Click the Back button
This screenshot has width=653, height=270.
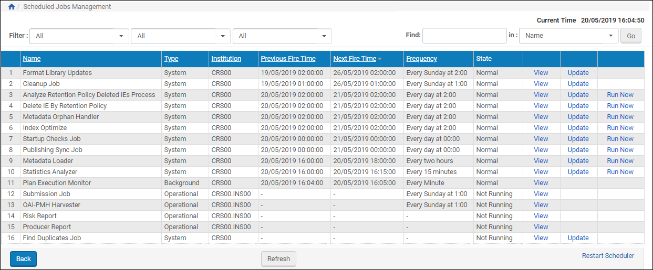[23, 258]
